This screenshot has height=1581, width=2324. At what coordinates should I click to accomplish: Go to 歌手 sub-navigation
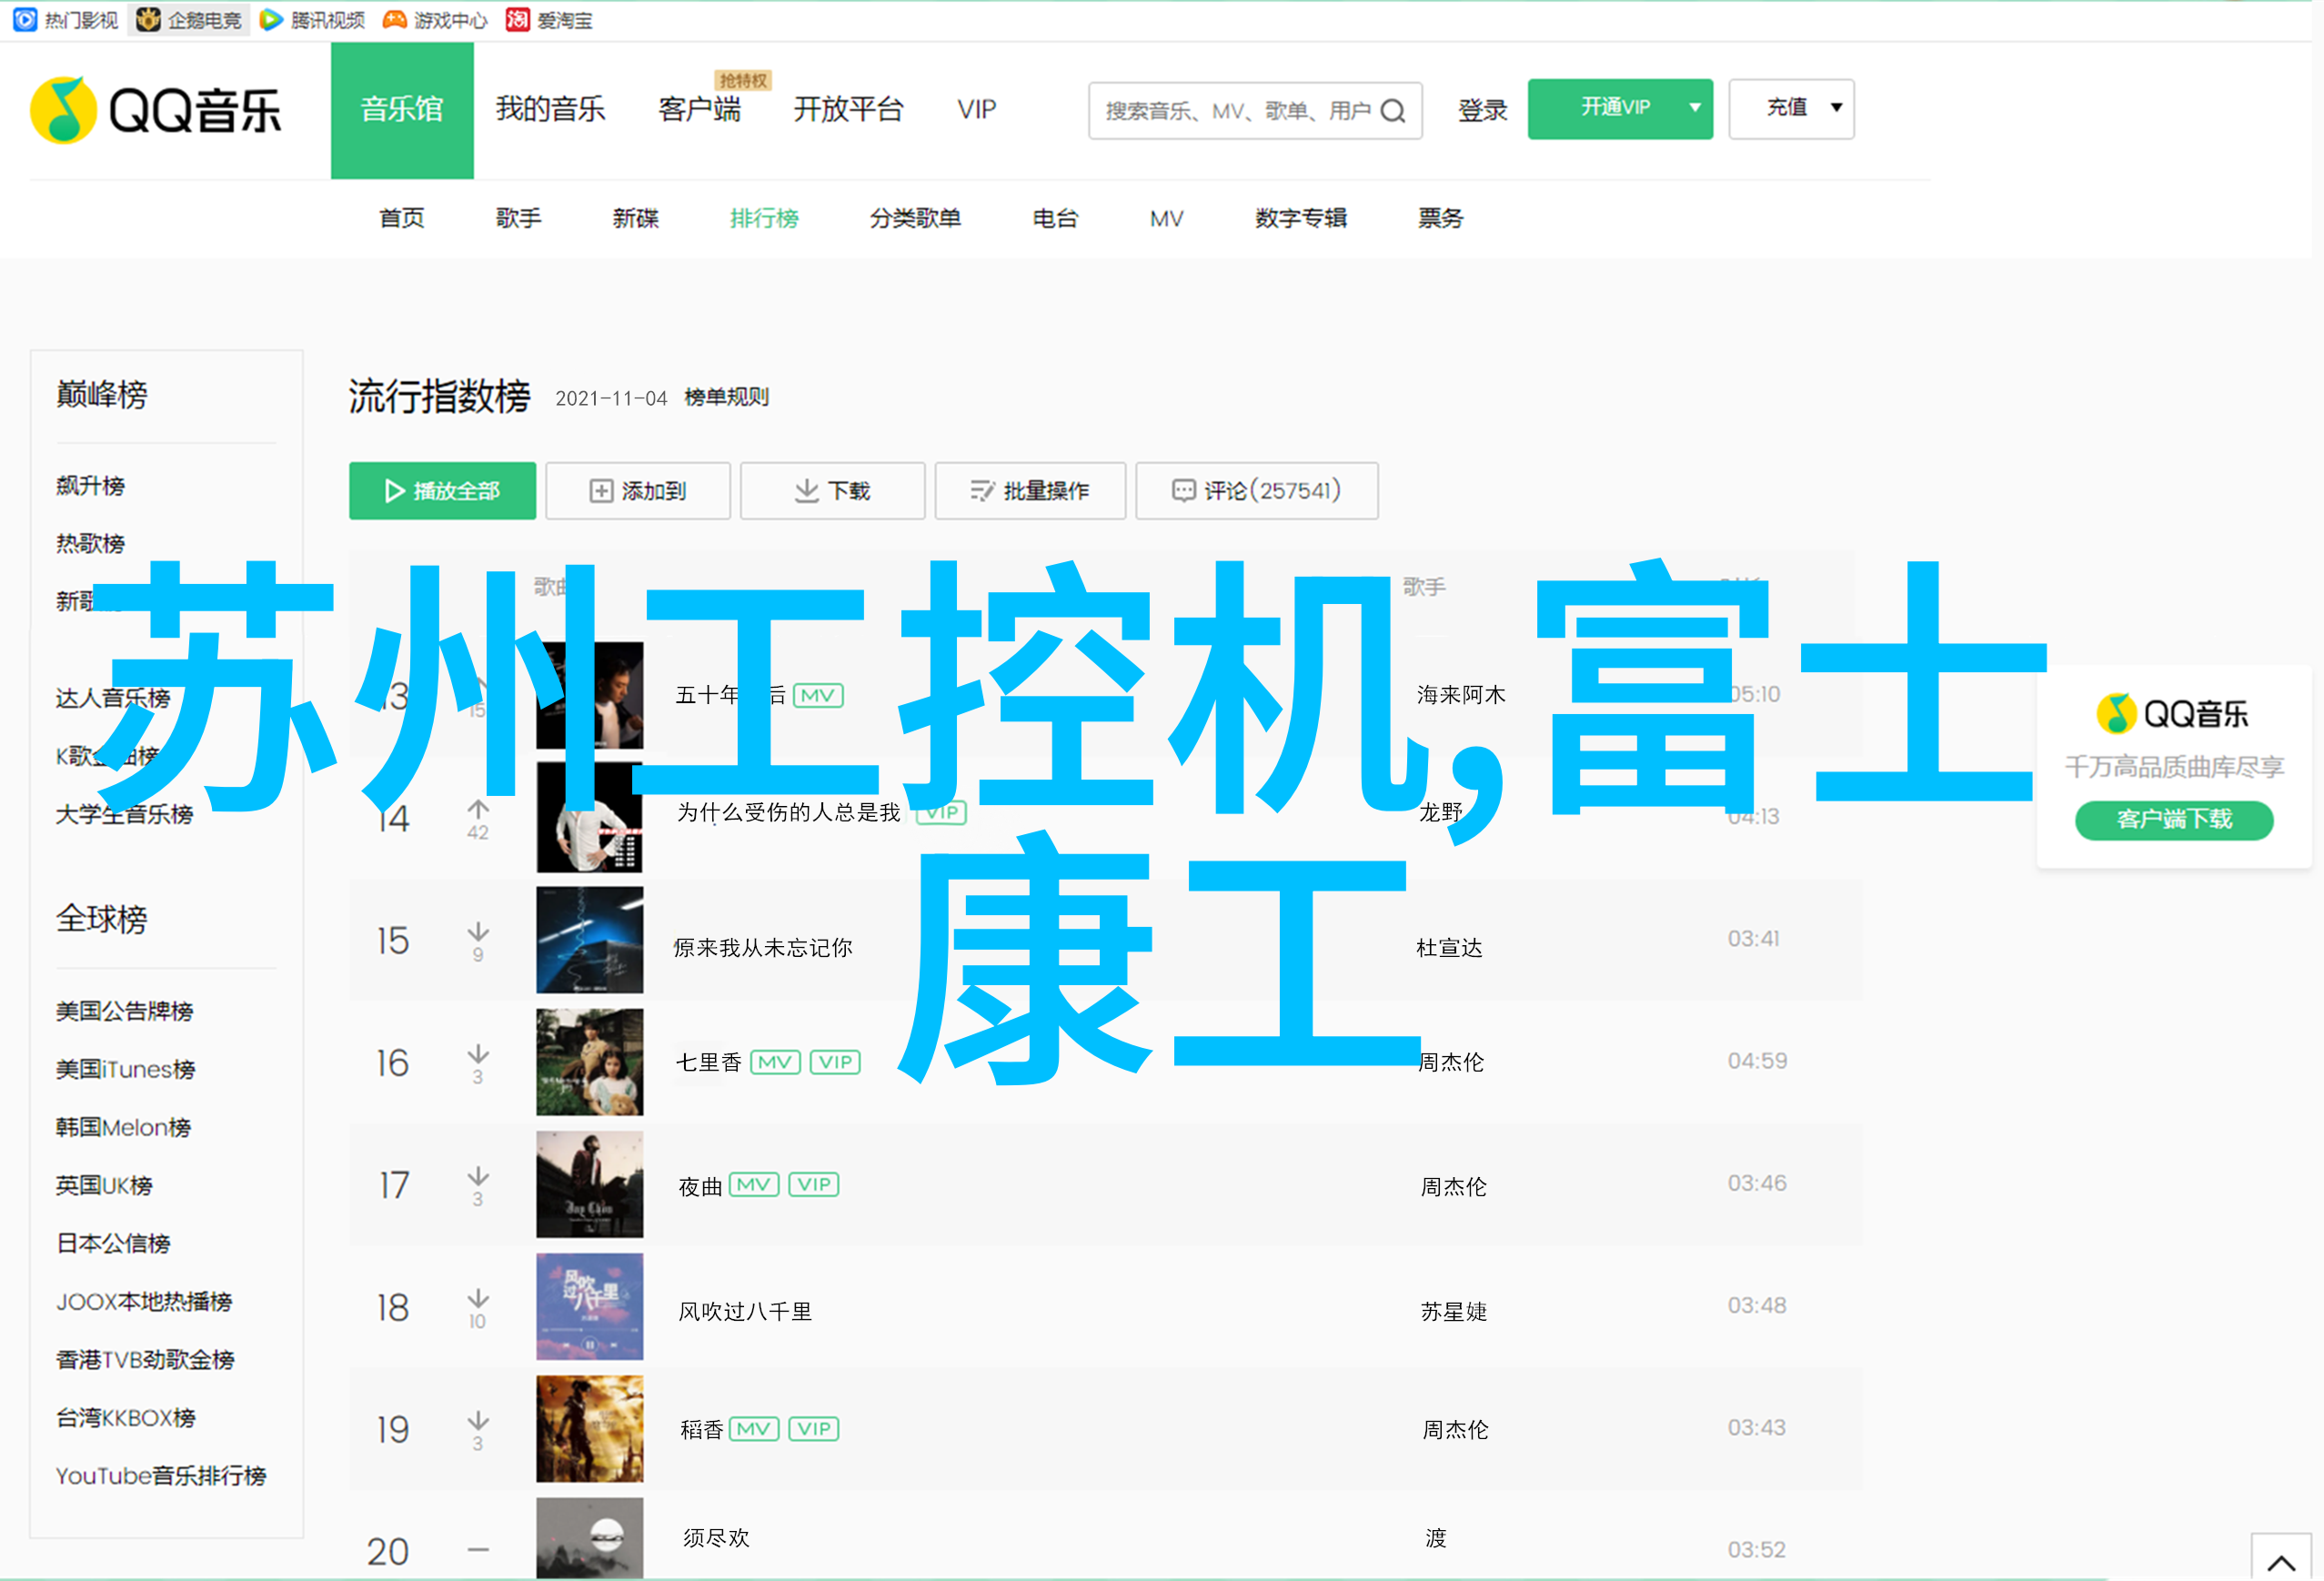(x=519, y=218)
